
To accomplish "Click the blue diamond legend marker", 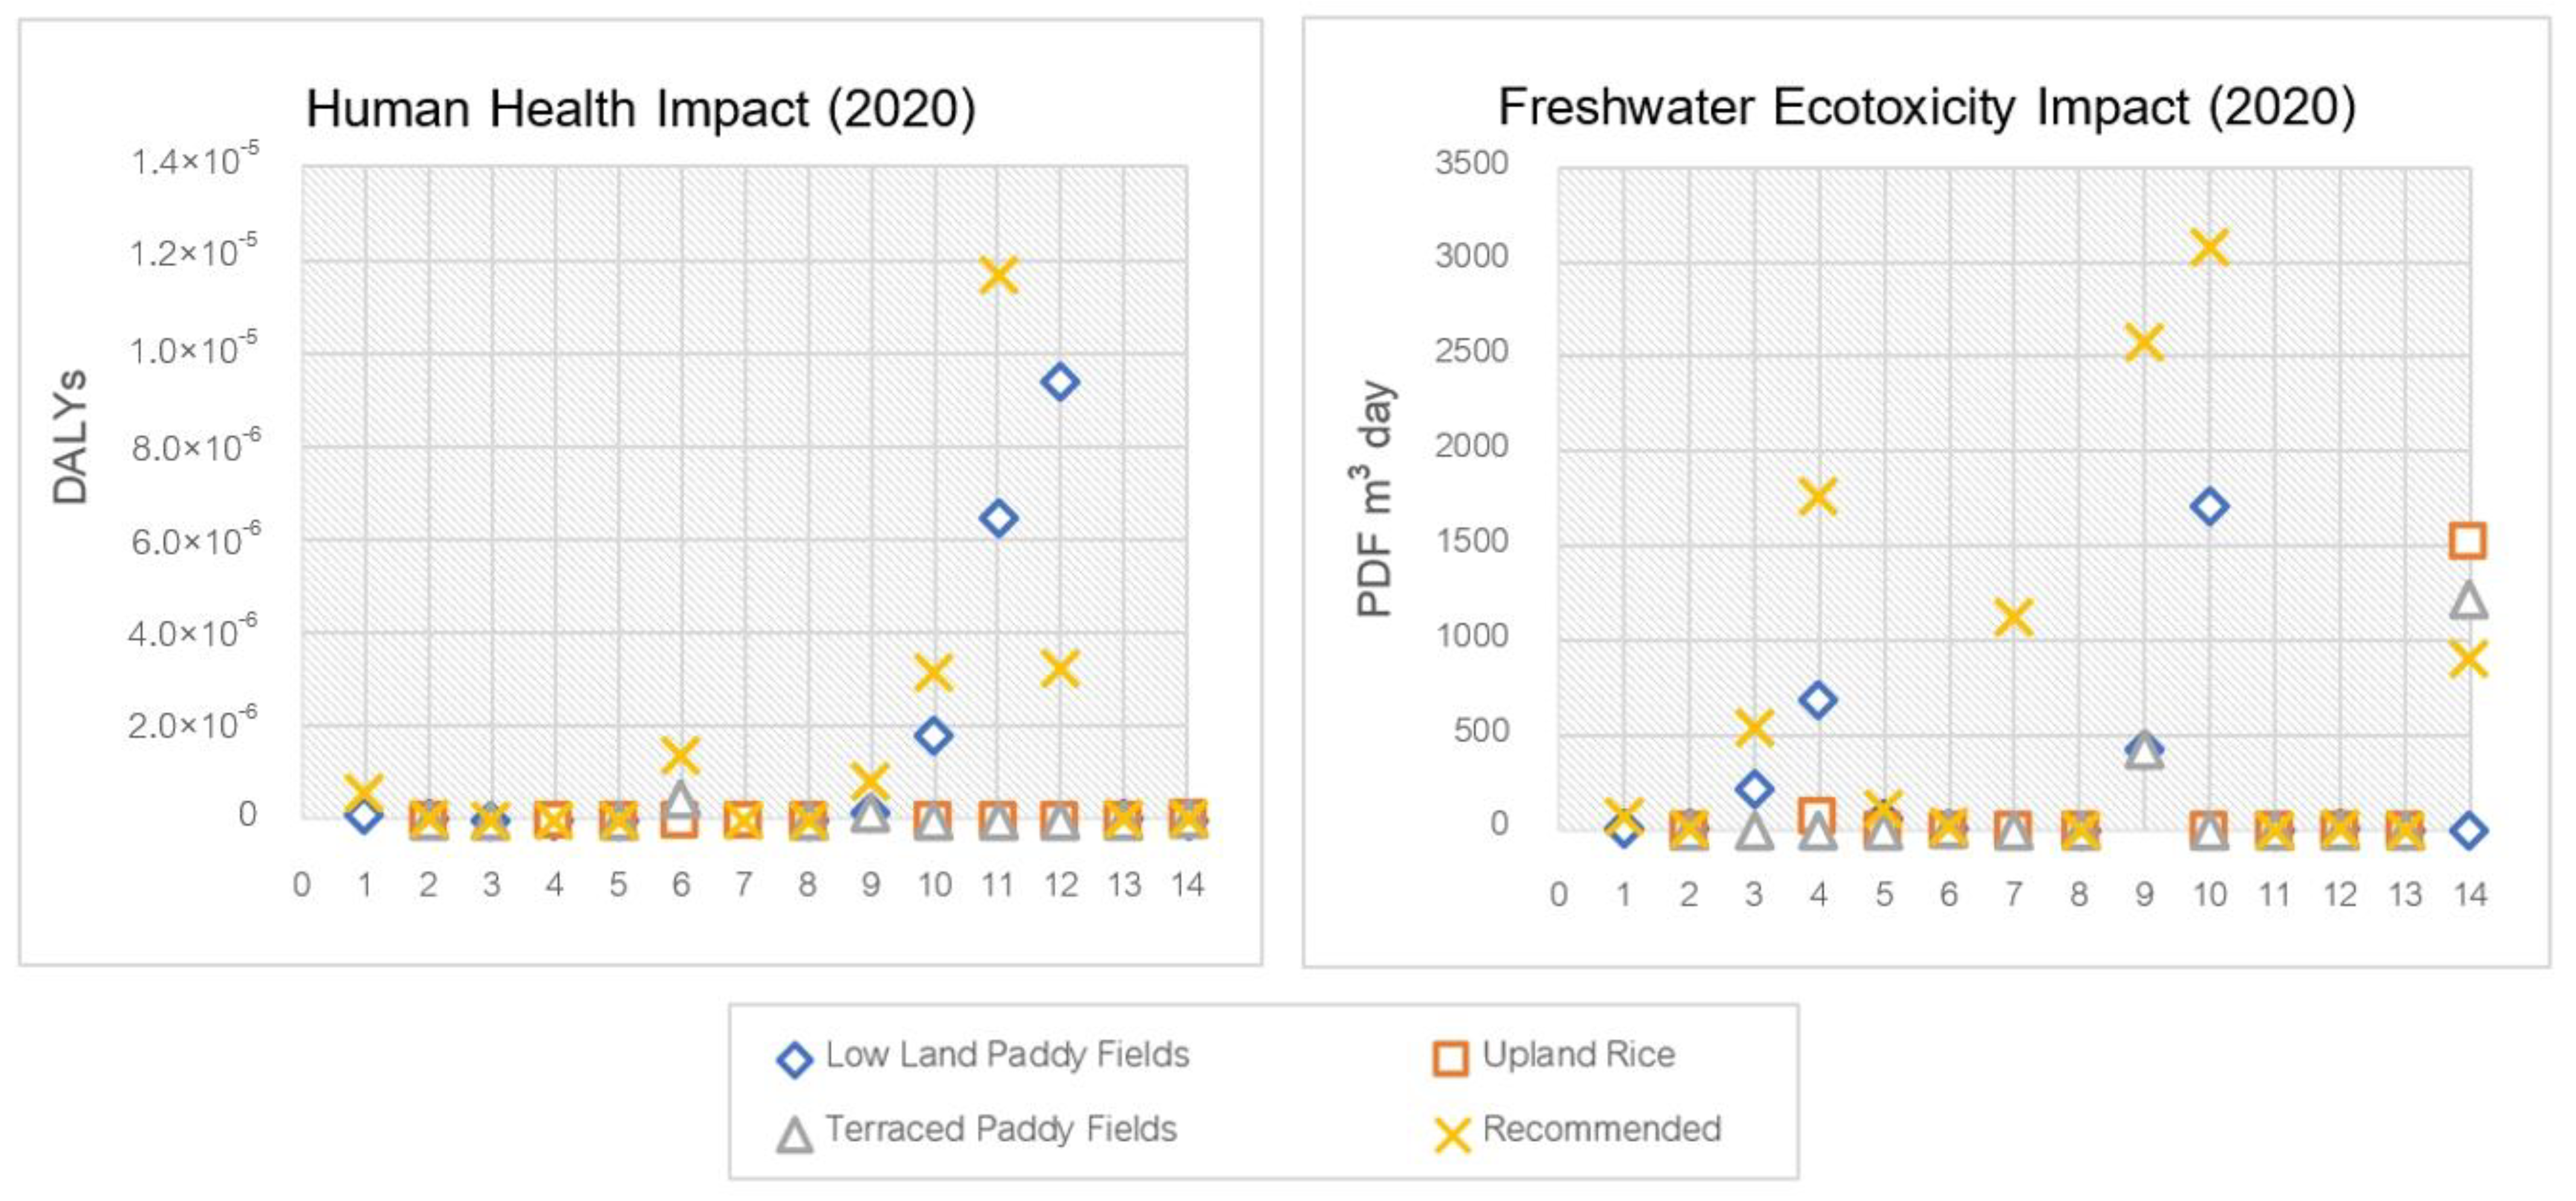I will [795, 1059].
